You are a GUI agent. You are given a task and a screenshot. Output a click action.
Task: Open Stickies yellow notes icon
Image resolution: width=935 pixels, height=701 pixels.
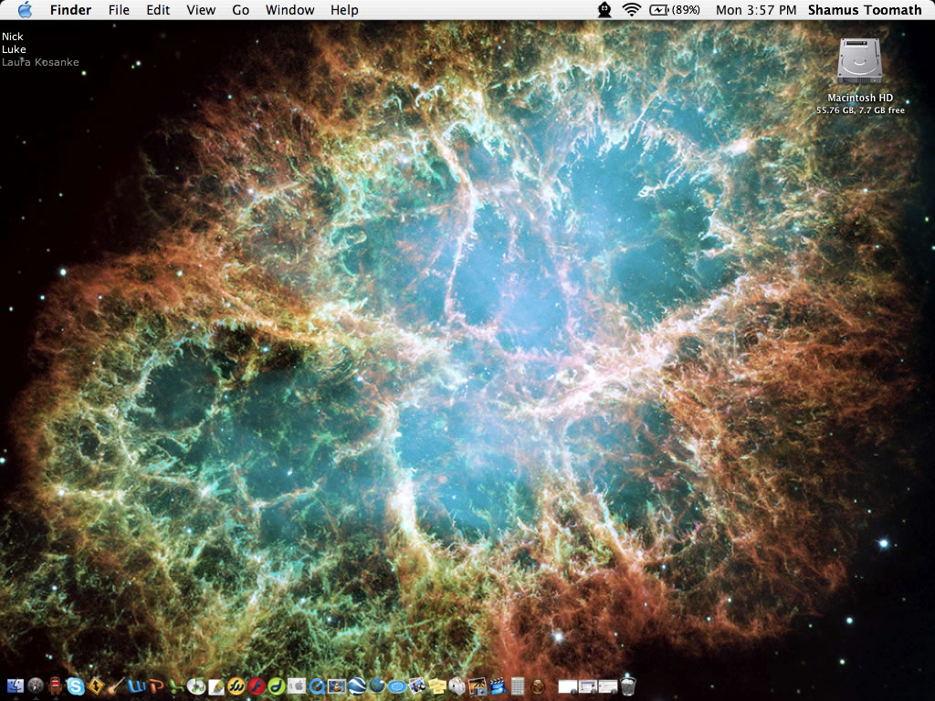point(437,686)
